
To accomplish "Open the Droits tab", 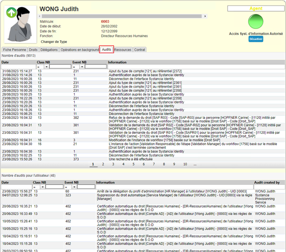I will coord(33,50).
